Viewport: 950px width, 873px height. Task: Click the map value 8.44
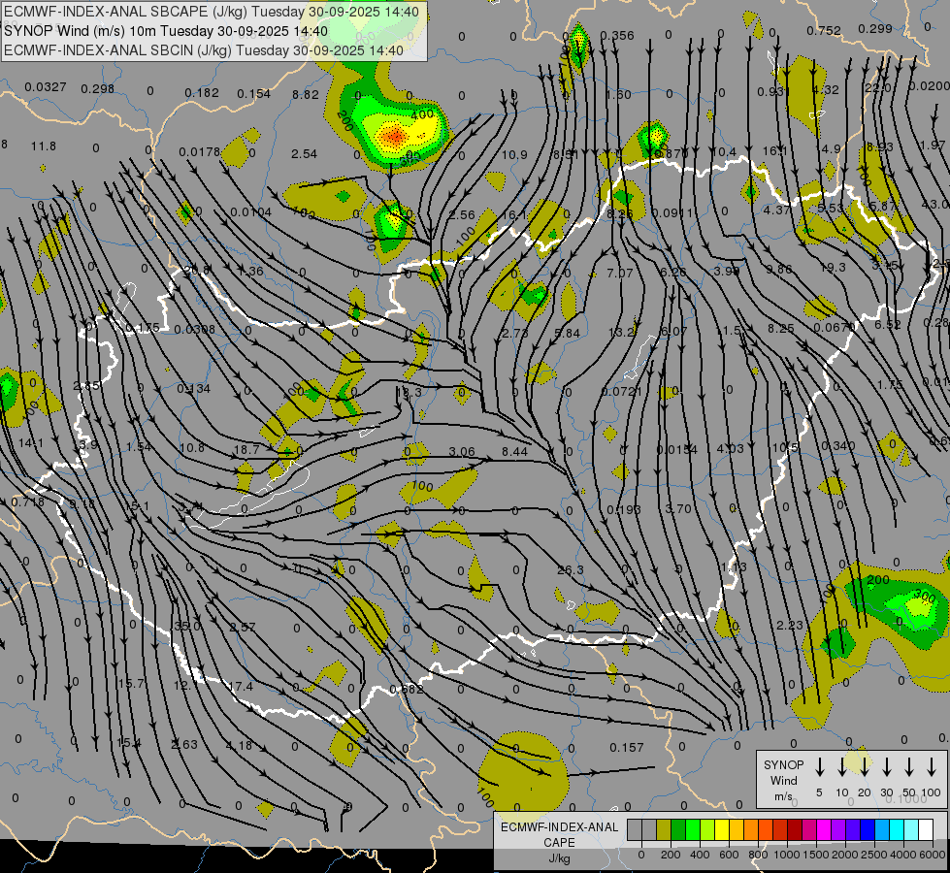click(515, 451)
